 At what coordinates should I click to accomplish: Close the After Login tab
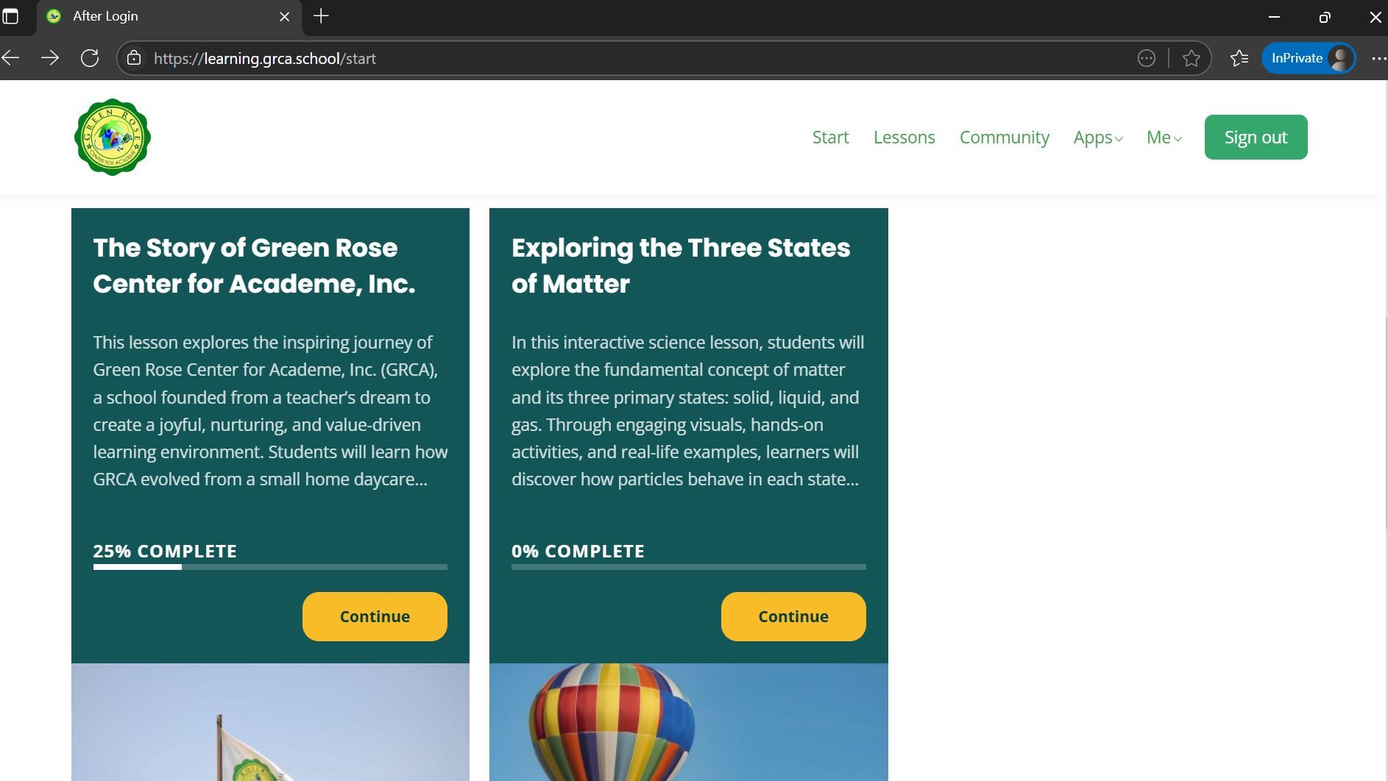(x=285, y=16)
